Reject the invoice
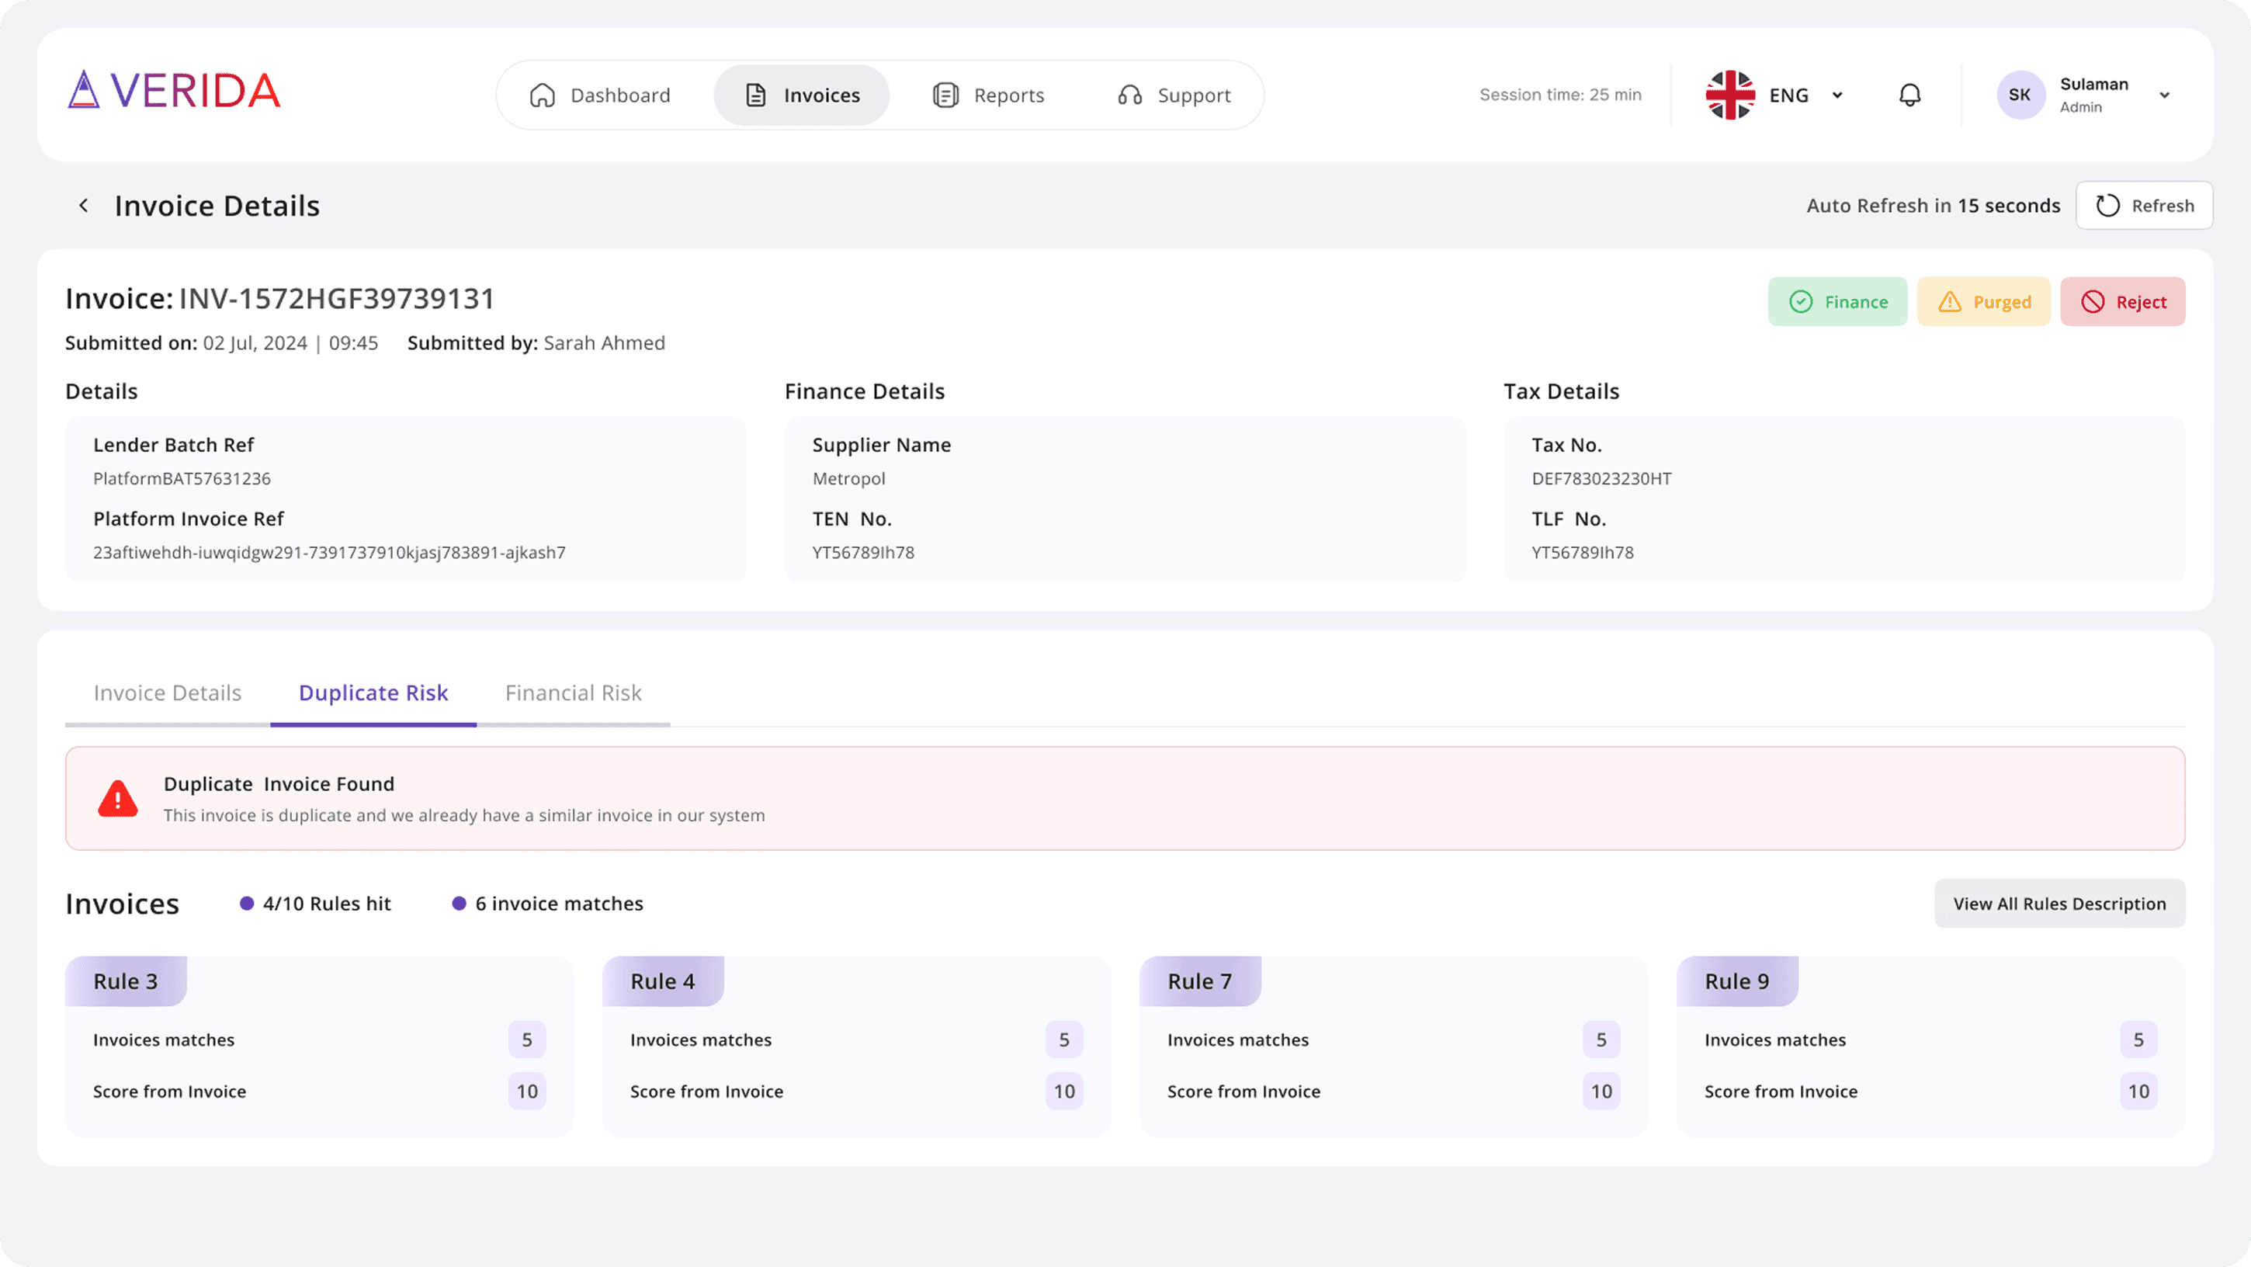 pos(2121,301)
